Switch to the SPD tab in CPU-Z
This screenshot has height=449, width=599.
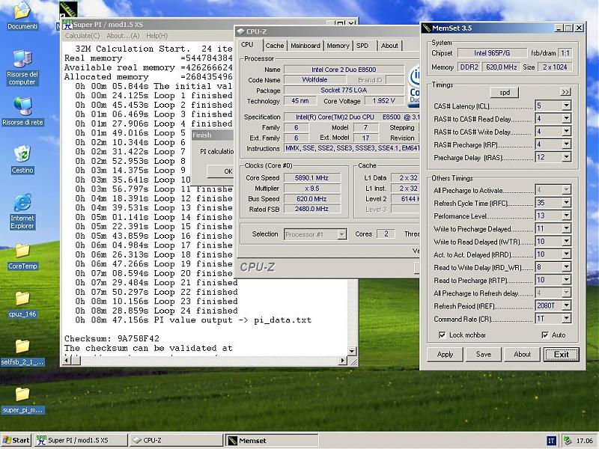click(362, 46)
